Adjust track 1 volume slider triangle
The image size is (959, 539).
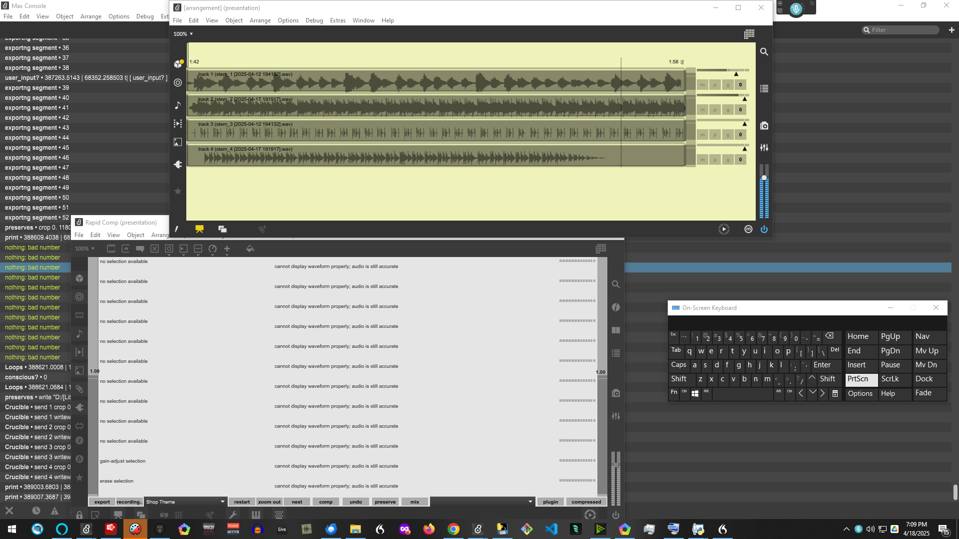736,74
